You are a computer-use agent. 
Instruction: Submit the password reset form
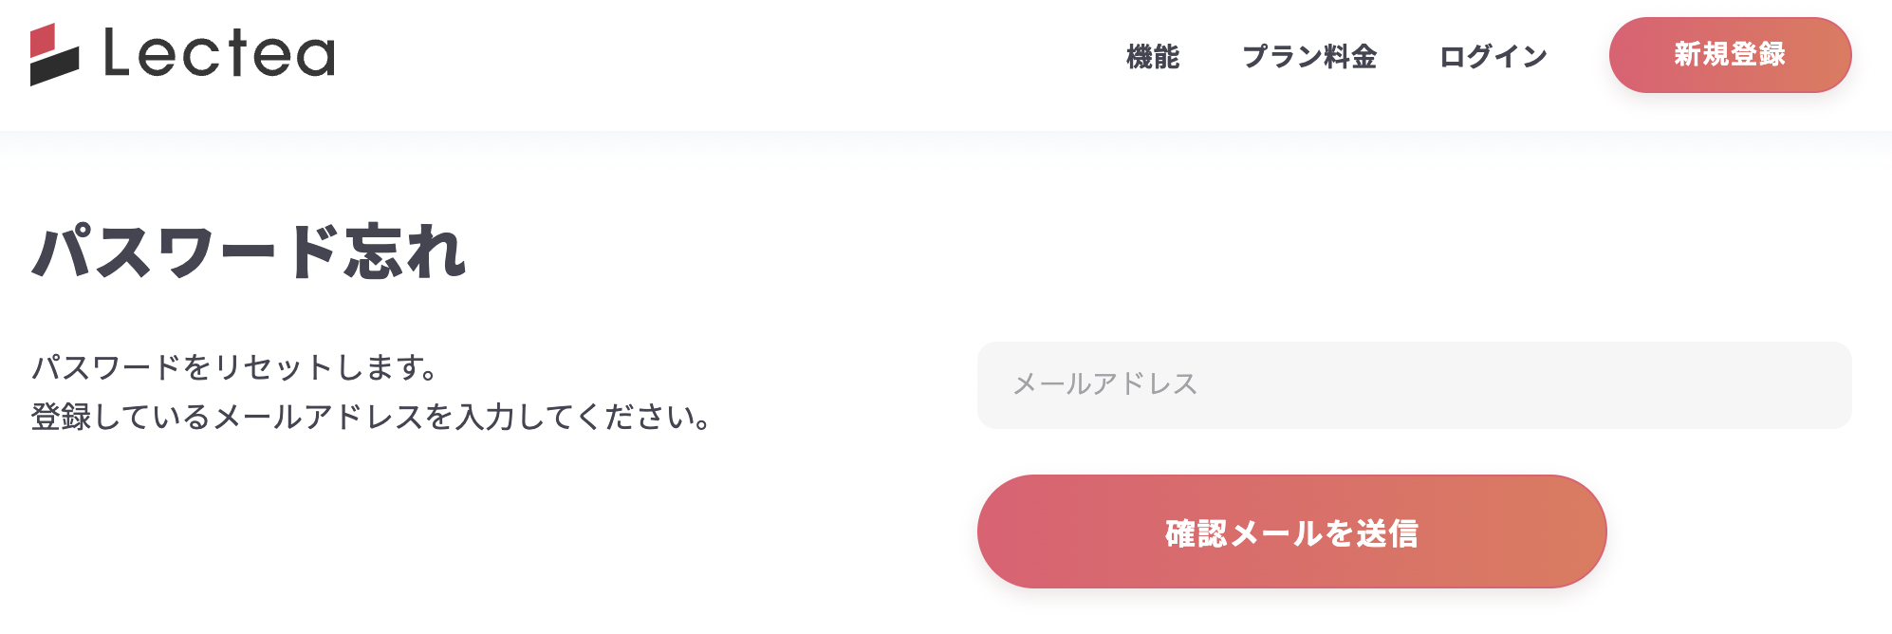[x=1291, y=531]
